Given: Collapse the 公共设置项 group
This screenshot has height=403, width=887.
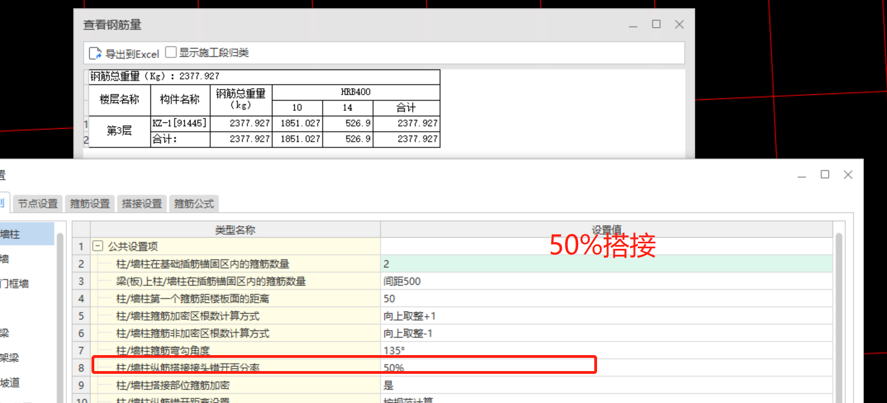Looking at the screenshot, I should pos(98,246).
